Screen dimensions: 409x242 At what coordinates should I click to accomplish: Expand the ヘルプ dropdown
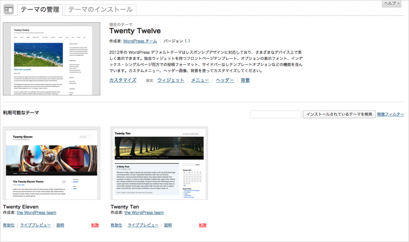[391, 3]
